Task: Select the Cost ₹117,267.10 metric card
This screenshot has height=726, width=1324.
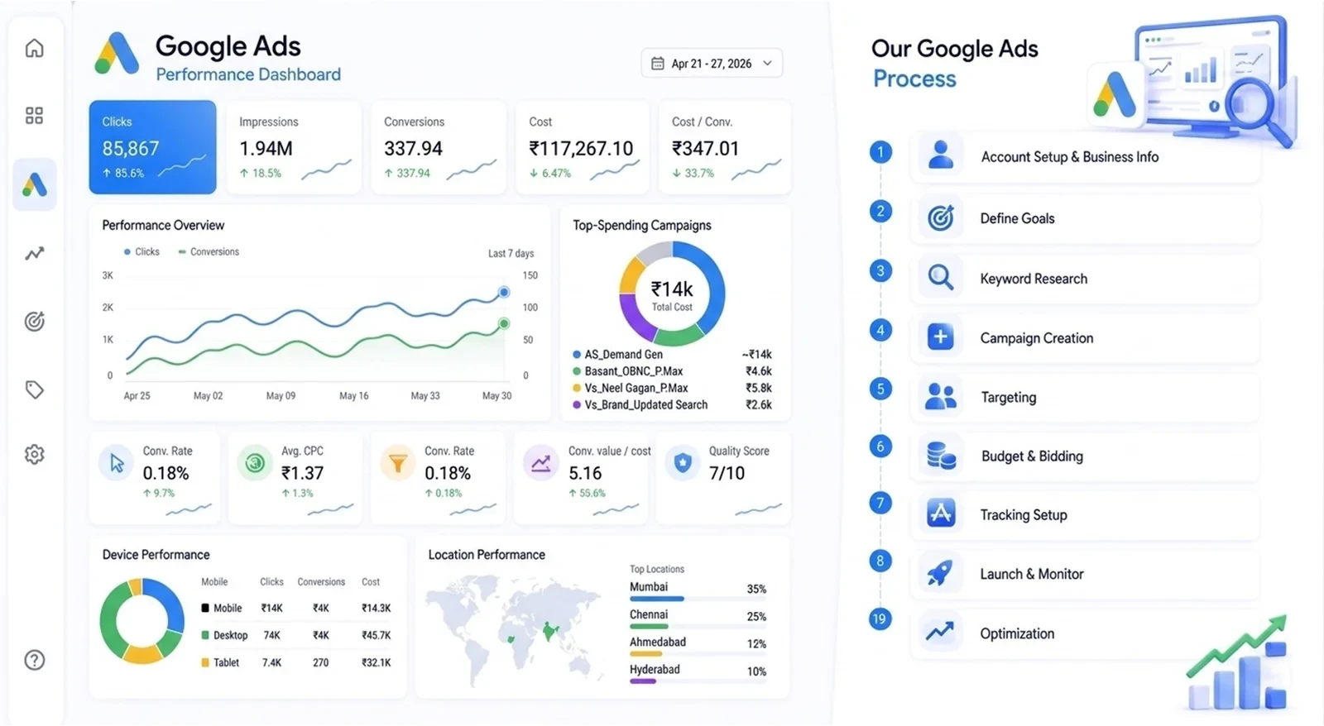Action: [x=583, y=147]
